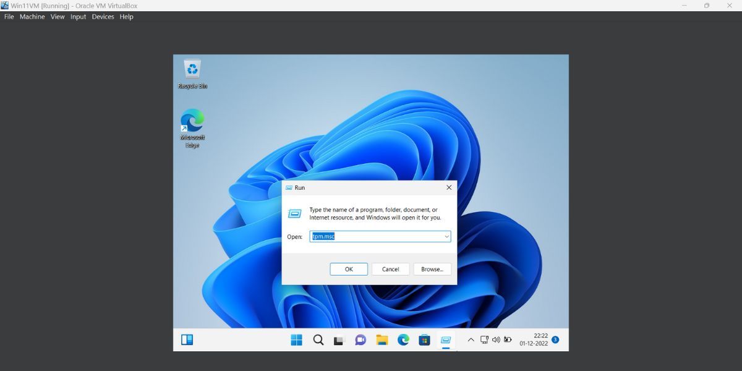Screen dimensions: 742x371
Task: Open the notification badge showing 3 alerts
Action: [x=555, y=339]
